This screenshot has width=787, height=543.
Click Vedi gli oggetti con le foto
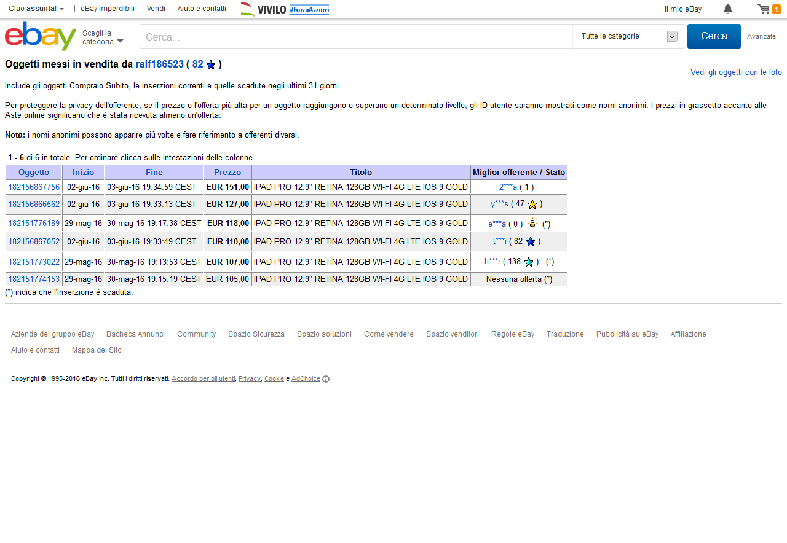736,72
